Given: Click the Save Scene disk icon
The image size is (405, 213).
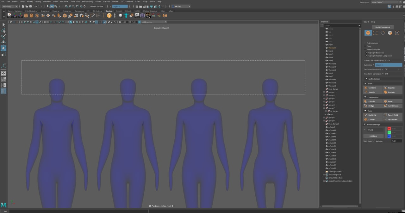Looking at the screenshot, I should tap(30, 6).
